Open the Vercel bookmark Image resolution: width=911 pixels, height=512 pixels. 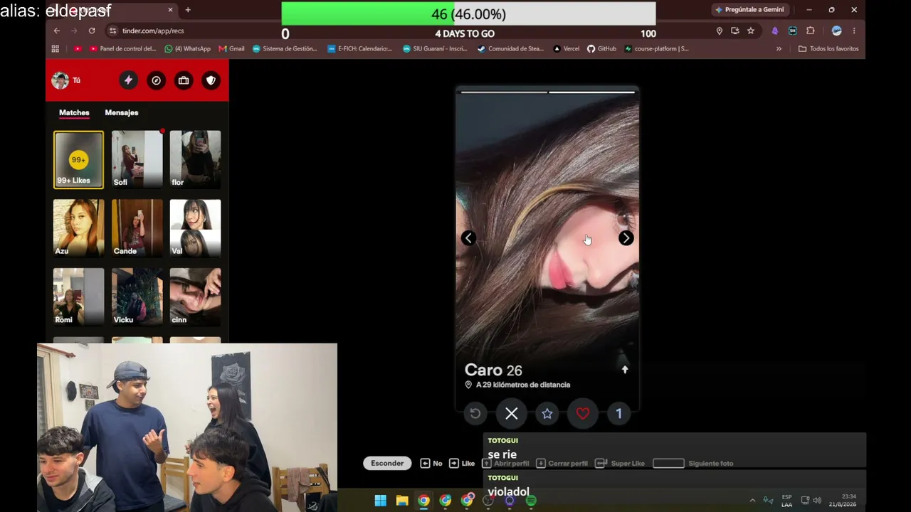[x=566, y=48]
